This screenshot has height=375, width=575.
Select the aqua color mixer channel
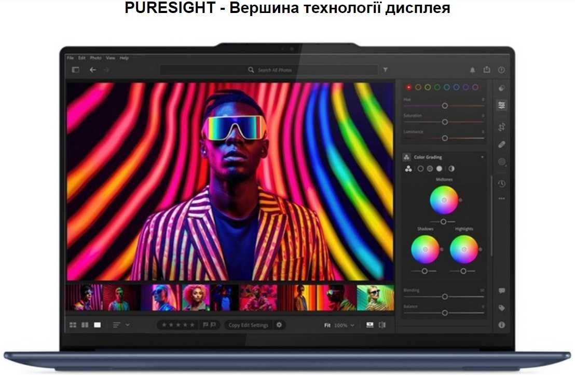click(447, 87)
